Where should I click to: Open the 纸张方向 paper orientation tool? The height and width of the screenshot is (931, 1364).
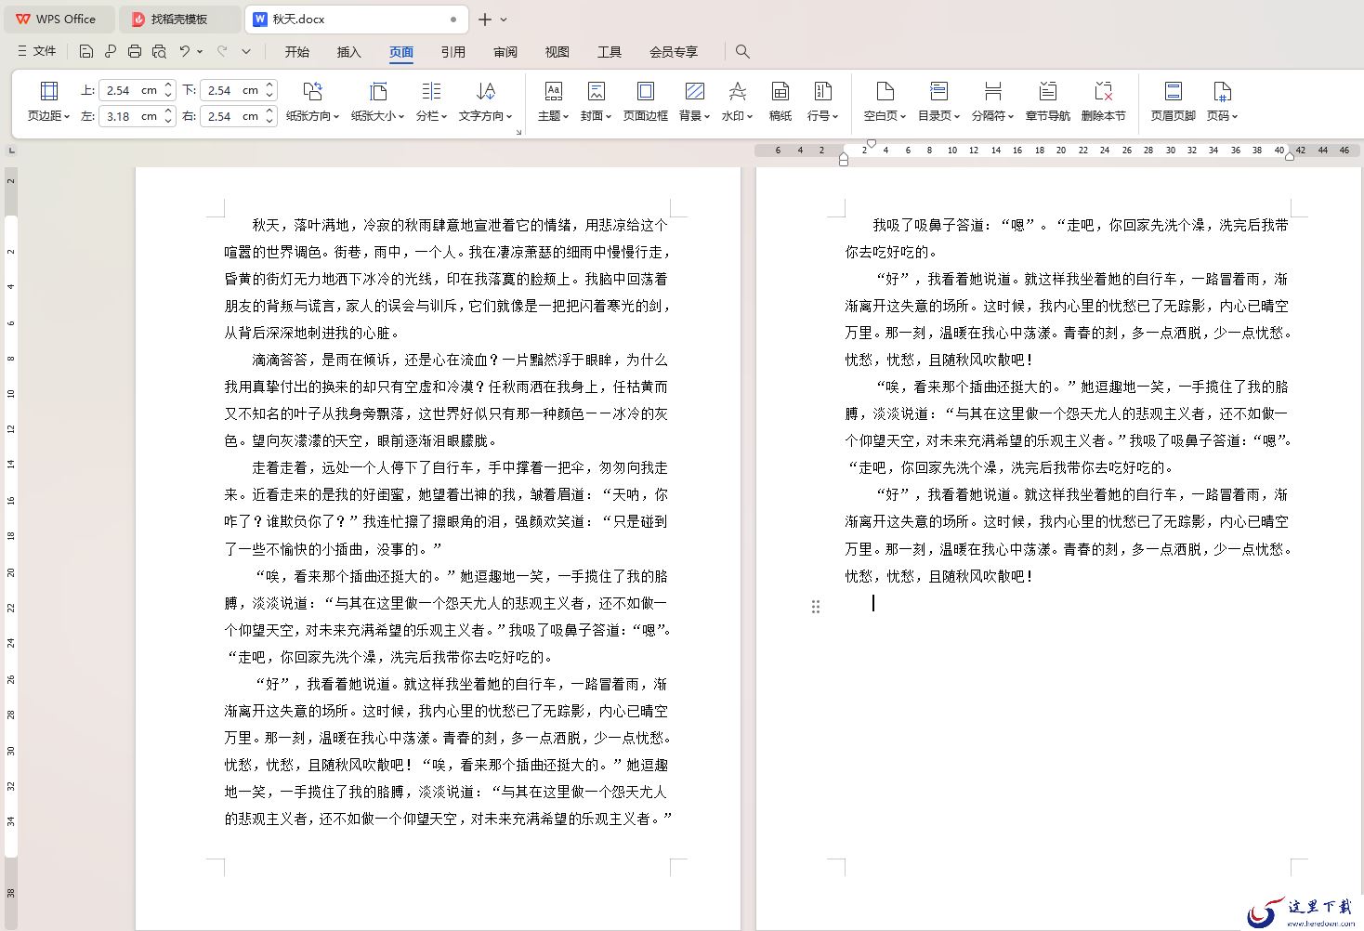[312, 101]
